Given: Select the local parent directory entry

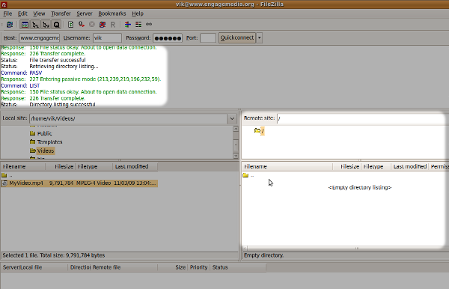Looking at the screenshot, I should point(79,175).
